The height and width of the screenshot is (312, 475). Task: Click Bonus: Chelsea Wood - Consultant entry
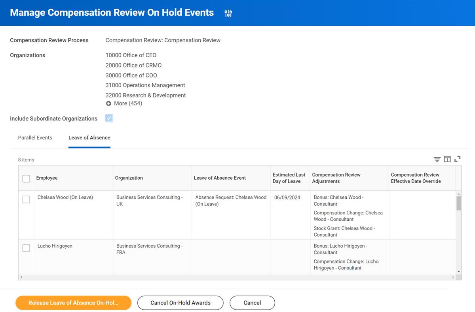pyautogui.click(x=338, y=201)
